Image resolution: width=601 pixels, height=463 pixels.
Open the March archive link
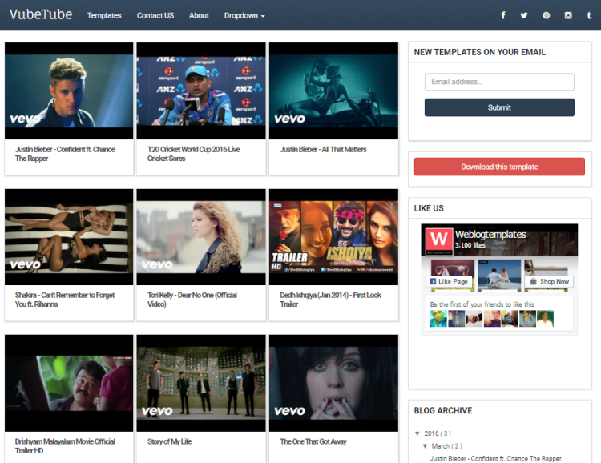click(441, 446)
